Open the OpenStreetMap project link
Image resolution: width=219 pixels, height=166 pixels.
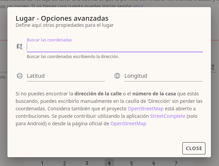tap(145, 109)
